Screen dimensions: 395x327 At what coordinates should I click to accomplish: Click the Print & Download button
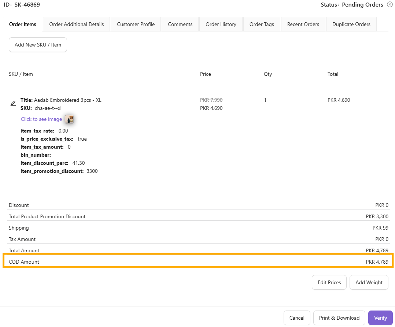click(339, 318)
